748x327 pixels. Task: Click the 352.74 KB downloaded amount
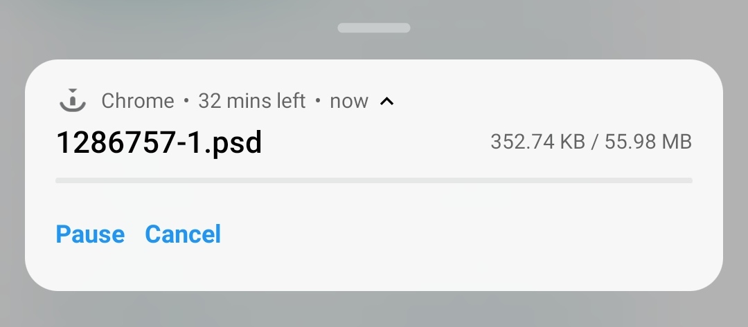click(x=537, y=142)
